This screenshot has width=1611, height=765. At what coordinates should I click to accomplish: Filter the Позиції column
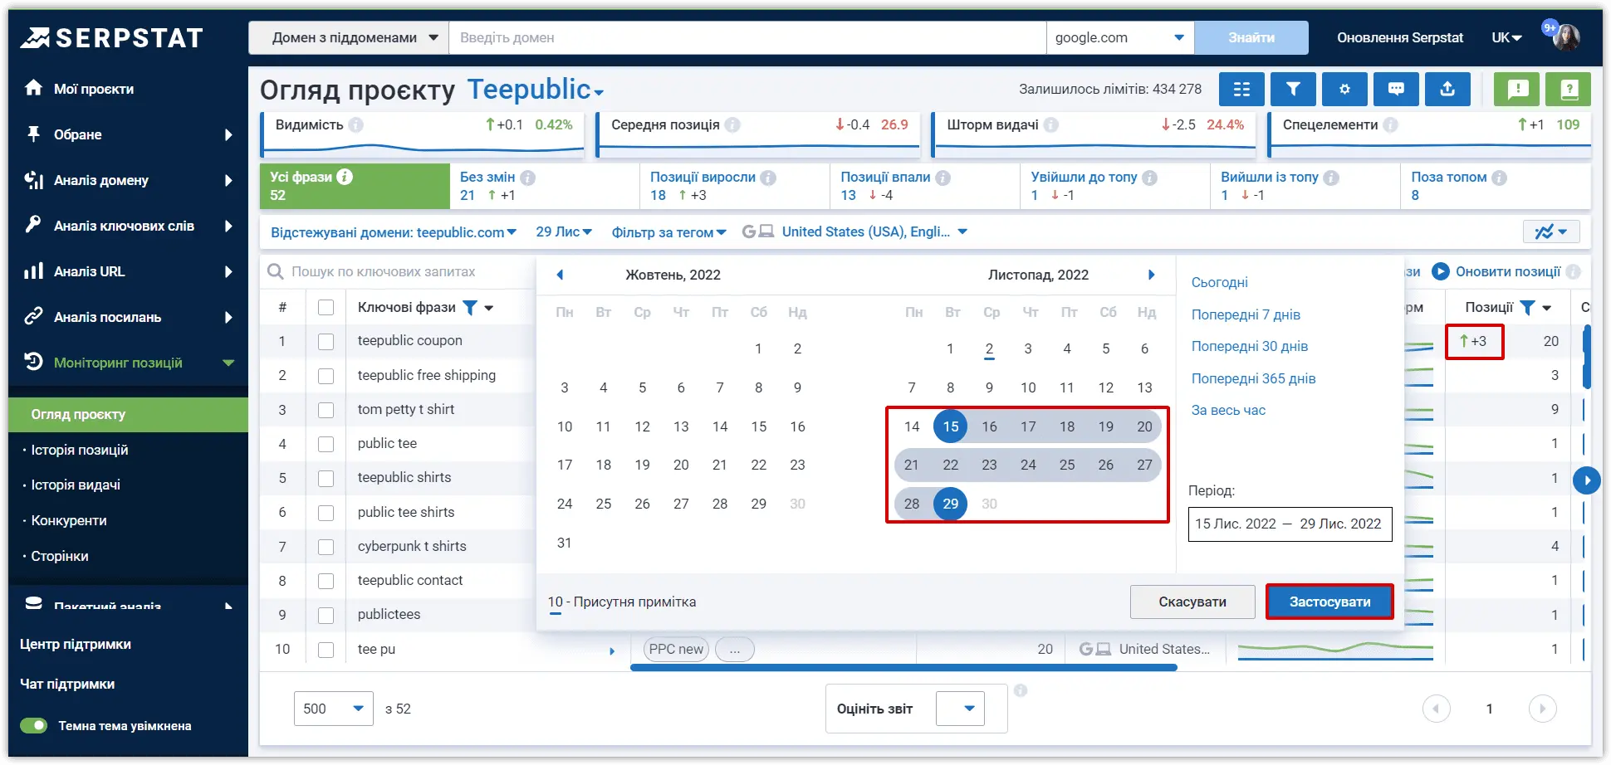(1527, 308)
